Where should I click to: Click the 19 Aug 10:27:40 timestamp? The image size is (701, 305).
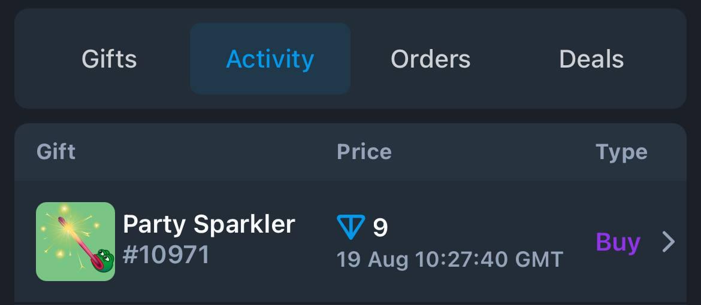422,260
